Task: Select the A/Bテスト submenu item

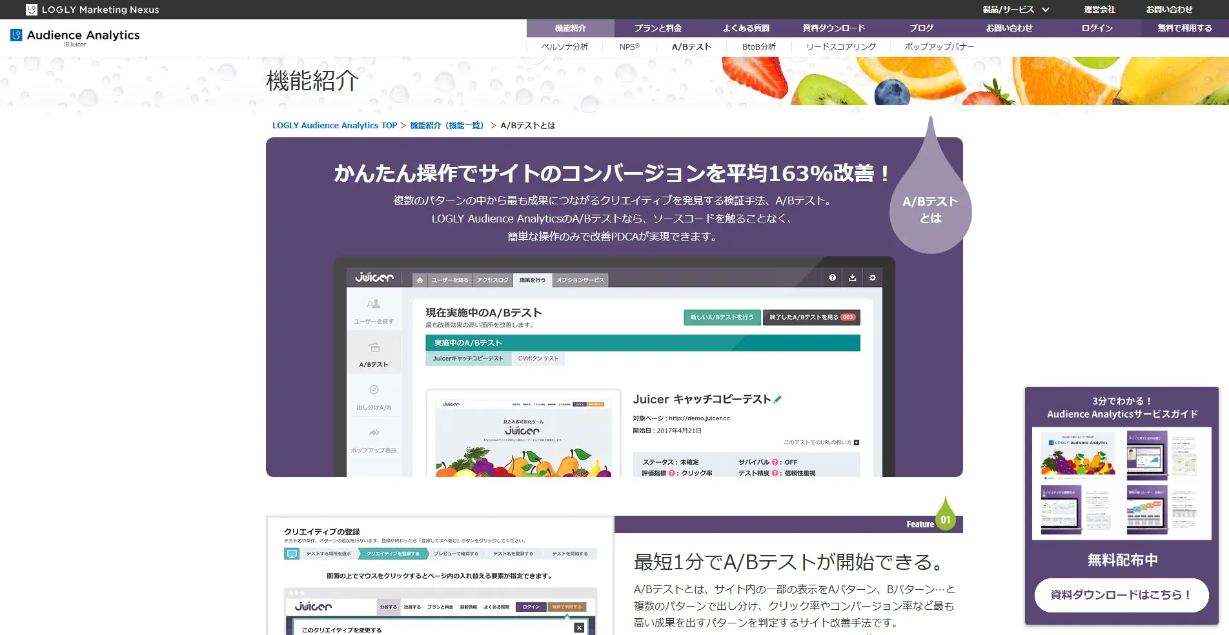Action: [691, 47]
